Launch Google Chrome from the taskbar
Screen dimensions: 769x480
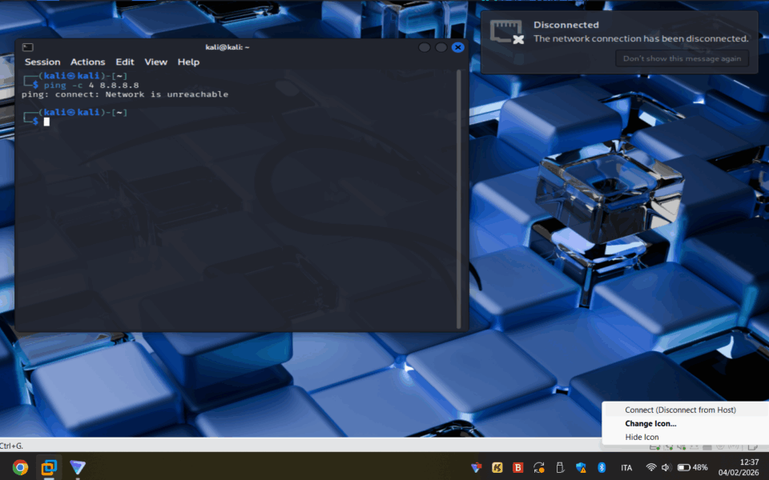[x=20, y=467]
